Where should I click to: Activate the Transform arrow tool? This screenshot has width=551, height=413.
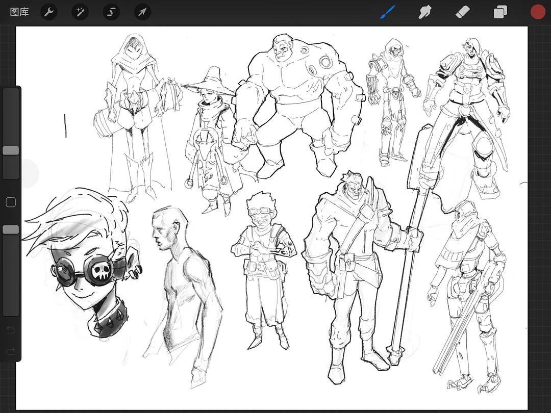point(142,12)
